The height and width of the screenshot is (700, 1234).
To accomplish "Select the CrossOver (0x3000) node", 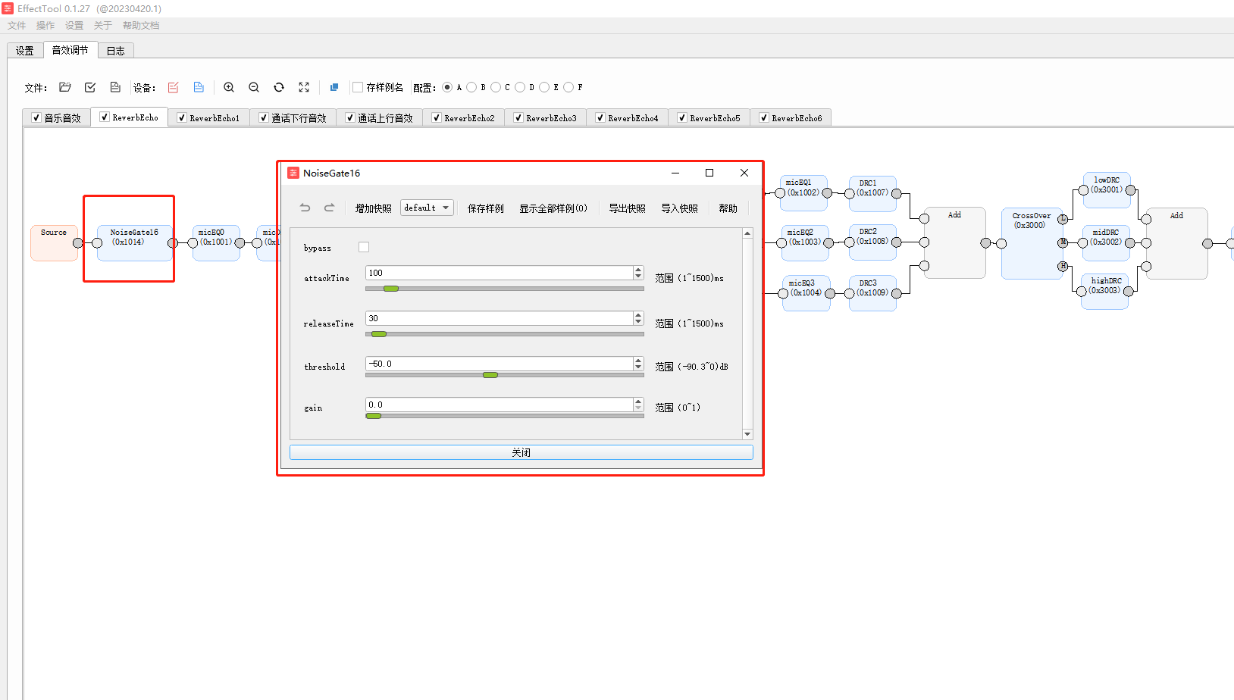I will coord(1032,244).
